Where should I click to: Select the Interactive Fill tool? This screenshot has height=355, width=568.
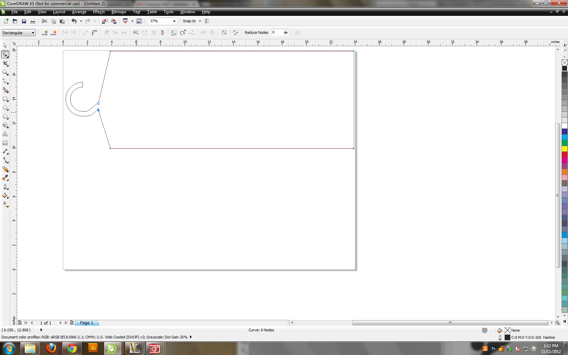click(5, 204)
